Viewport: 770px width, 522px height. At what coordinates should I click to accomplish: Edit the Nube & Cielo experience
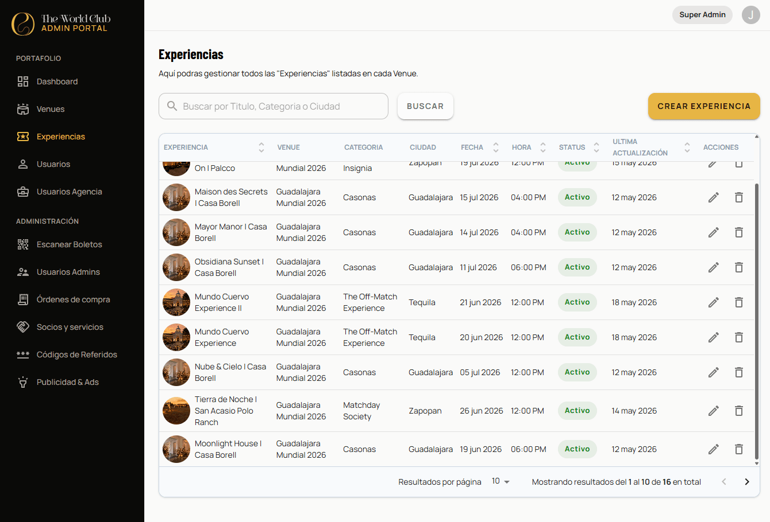tap(714, 372)
